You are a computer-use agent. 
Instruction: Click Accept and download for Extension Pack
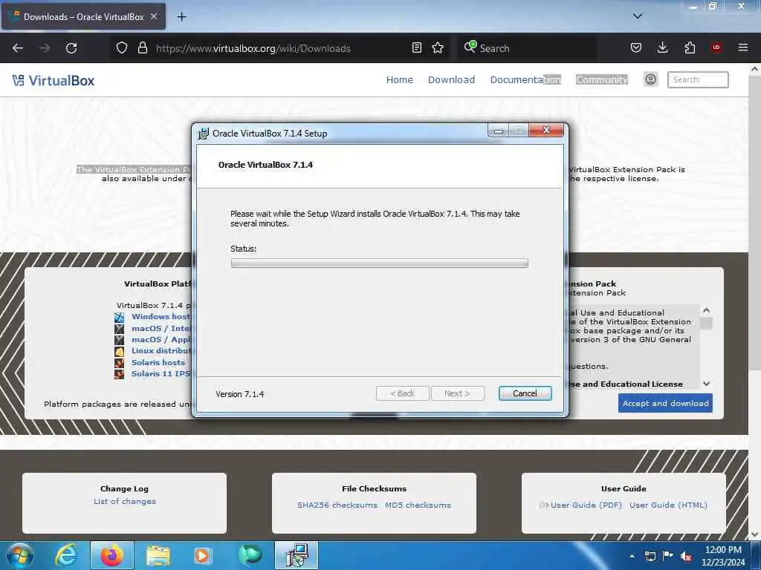tap(665, 403)
